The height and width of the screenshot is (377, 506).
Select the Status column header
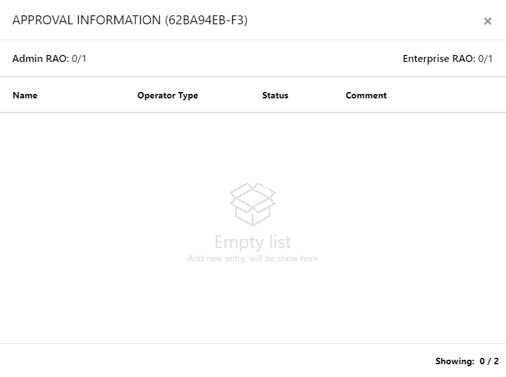point(275,95)
